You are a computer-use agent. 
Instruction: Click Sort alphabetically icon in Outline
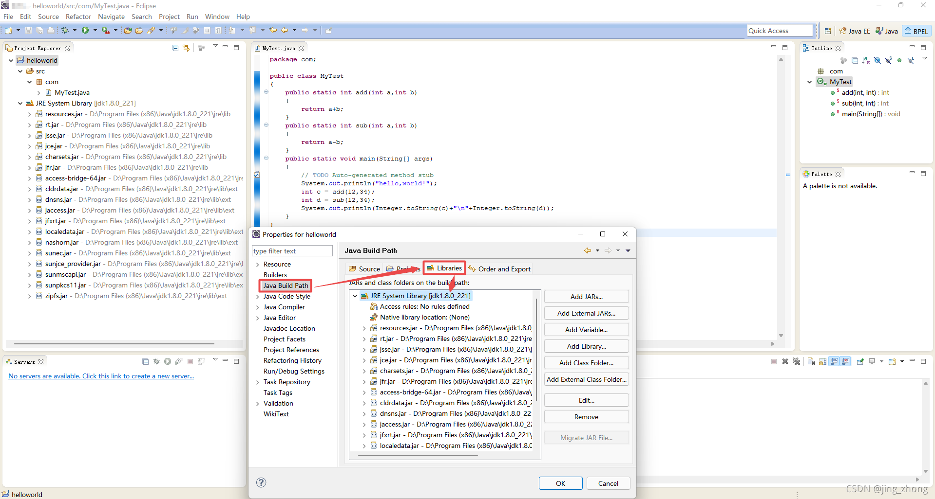click(x=866, y=60)
